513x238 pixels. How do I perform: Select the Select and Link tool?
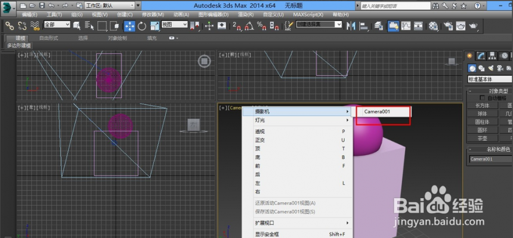[x=10, y=26]
